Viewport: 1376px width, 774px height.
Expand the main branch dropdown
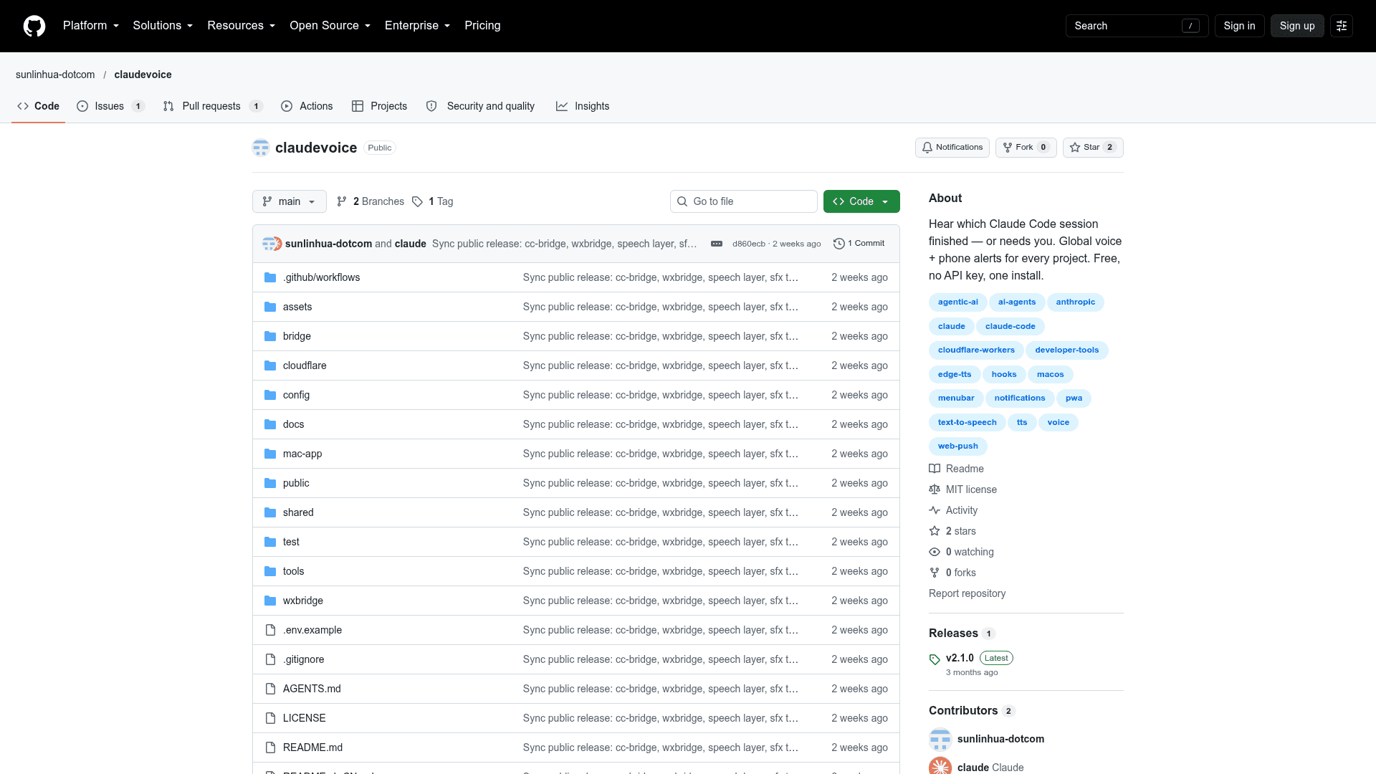click(290, 201)
